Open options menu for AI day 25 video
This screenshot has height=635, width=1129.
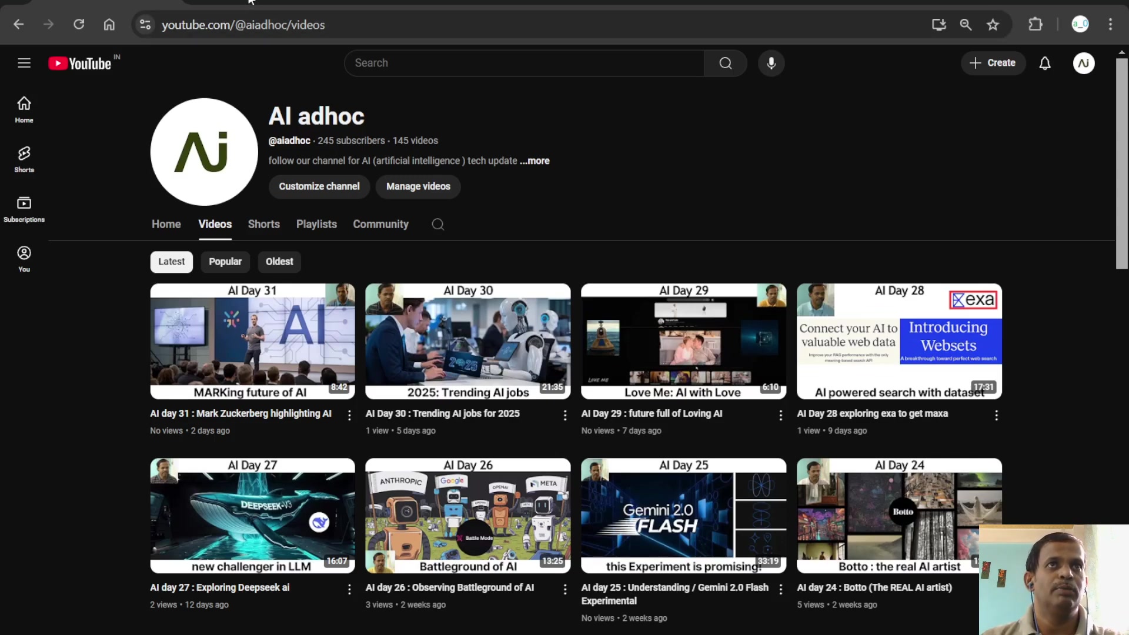[x=781, y=590]
